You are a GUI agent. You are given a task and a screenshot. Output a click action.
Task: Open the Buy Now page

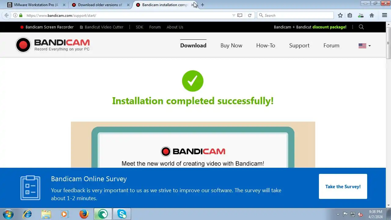pos(231,46)
